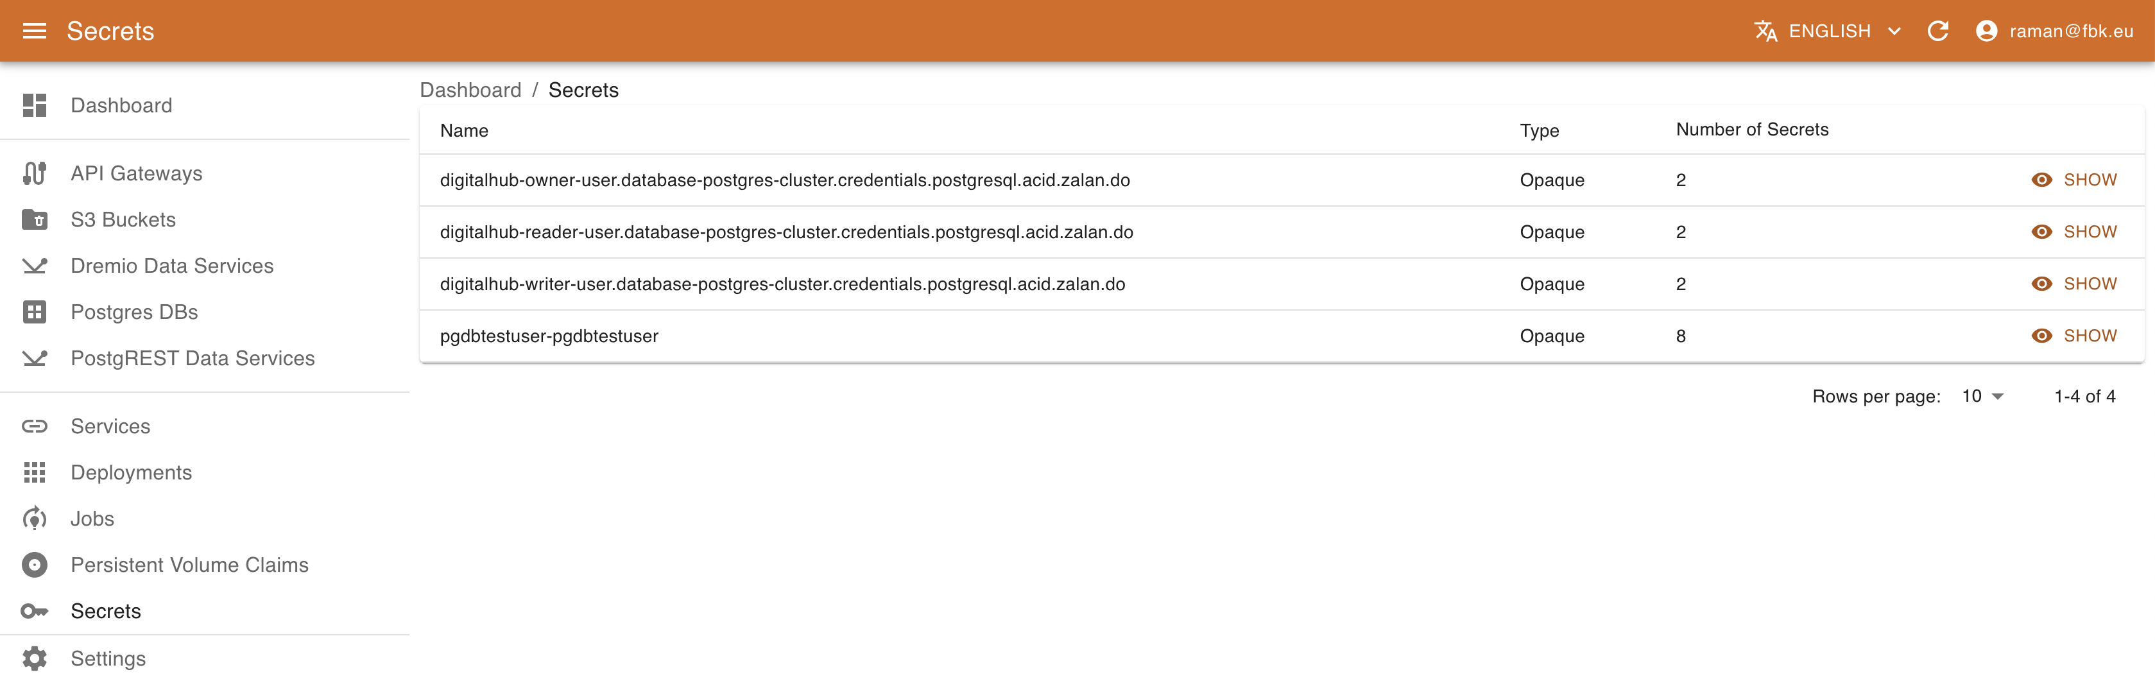Show the digitalhub-owner-user secret
The image size is (2155, 697).
tap(2074, 180)
